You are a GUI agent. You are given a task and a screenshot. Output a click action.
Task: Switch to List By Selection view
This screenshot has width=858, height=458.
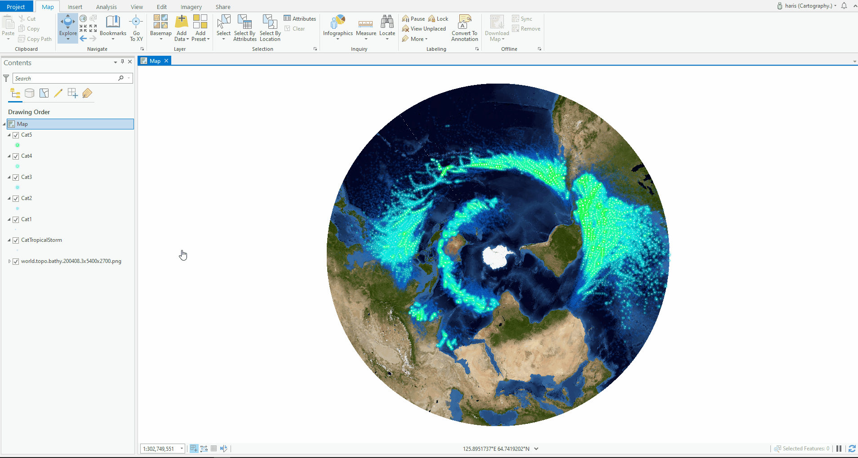point(44,93)
